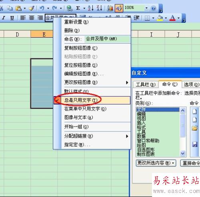Click the Save disk icon in commands list
The image size is (200, 197).
[195, 144]
